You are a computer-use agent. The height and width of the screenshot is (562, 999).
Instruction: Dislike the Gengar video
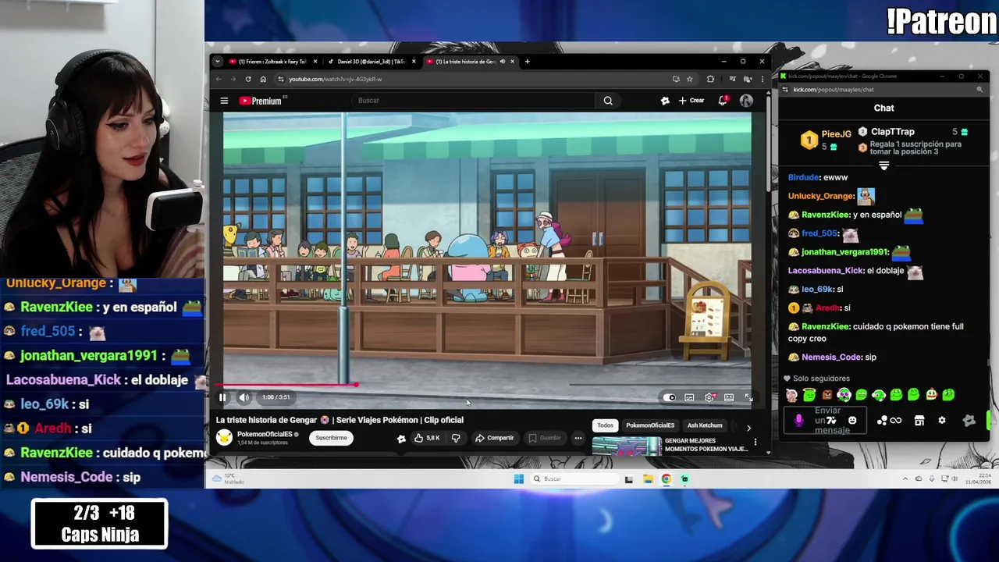tap(456, 438)
